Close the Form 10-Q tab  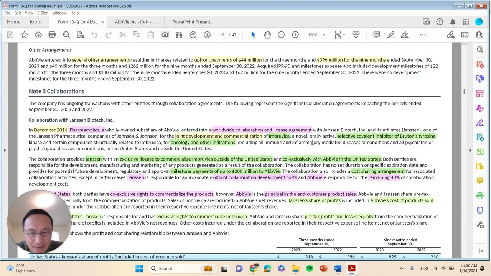click(102, 22)
